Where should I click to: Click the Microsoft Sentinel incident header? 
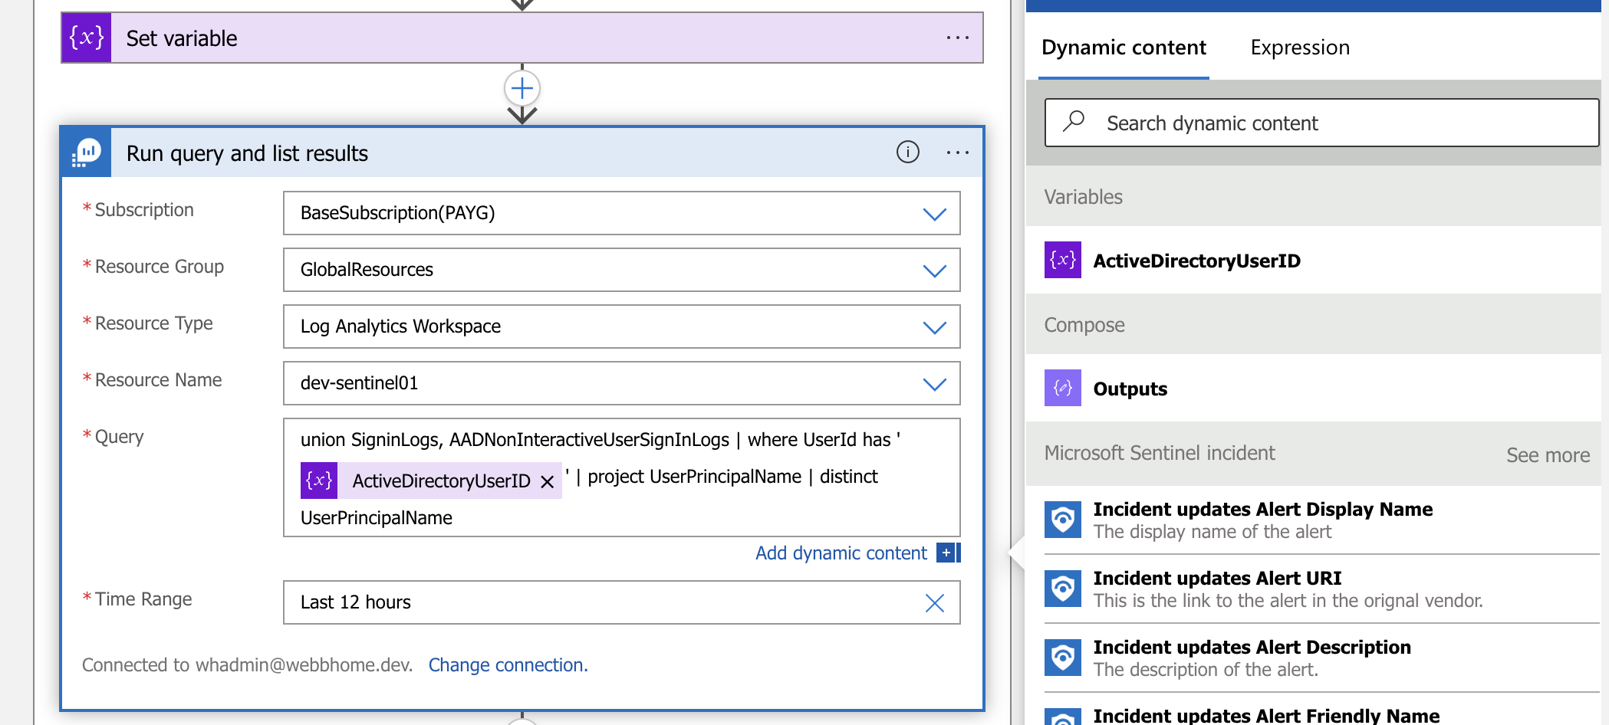click(x=1160, y=453)
